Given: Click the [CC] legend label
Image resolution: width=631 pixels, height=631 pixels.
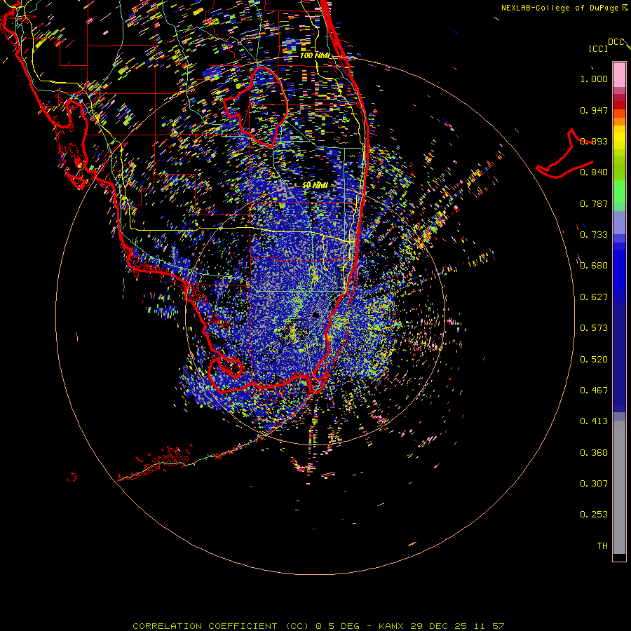Looking at the screenshot, I should 598,48.
